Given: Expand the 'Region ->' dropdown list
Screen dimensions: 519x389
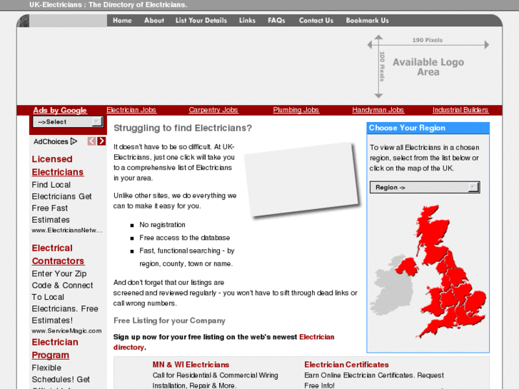Looking at the screenshot, I should click(x=424, y=188).
